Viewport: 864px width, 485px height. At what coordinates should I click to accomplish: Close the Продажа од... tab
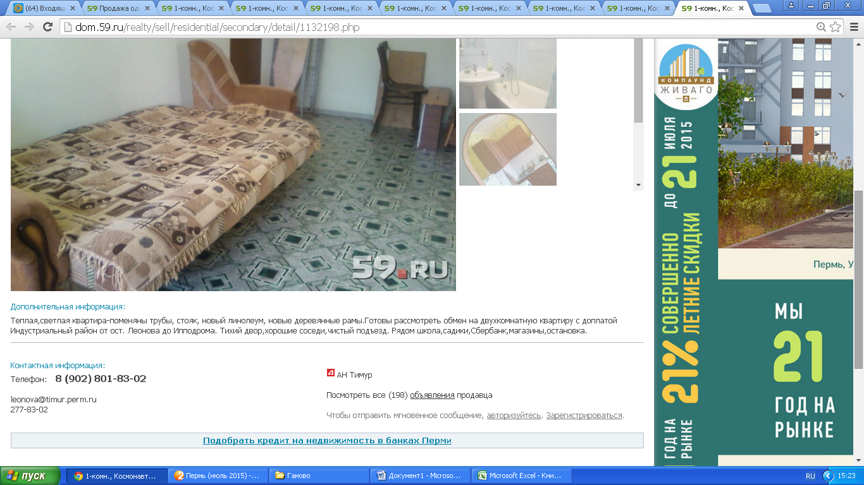[x=146, y=8]
